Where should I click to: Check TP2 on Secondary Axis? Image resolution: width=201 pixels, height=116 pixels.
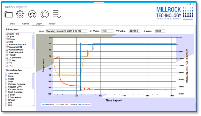6,105
